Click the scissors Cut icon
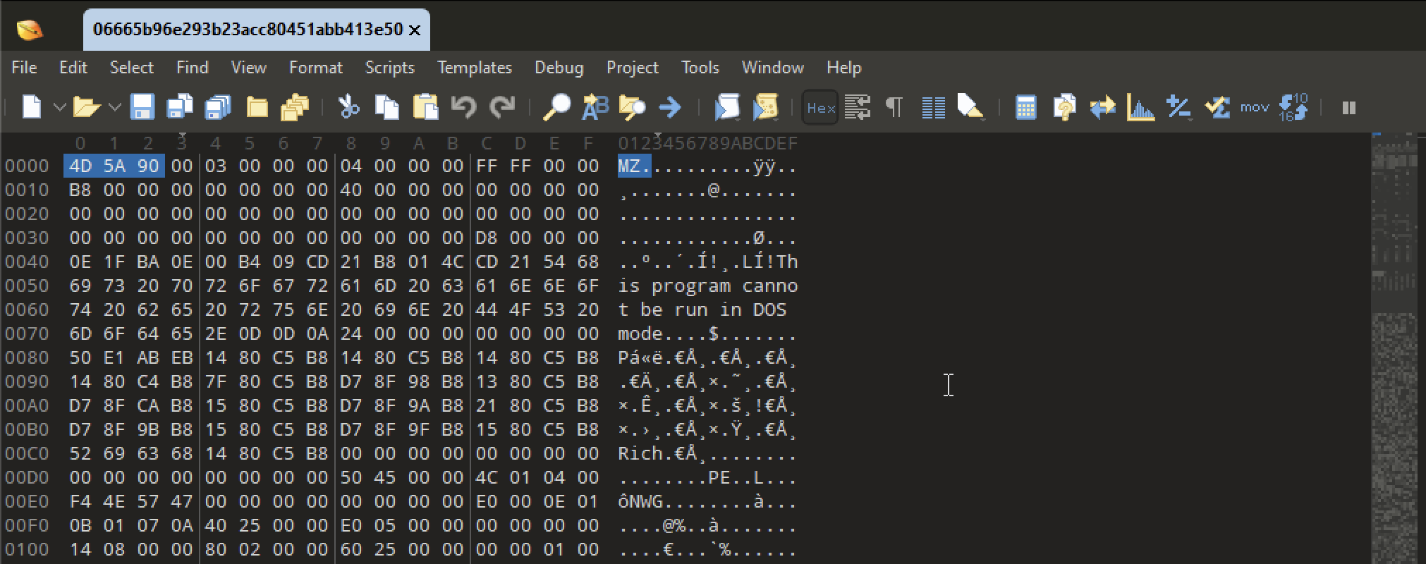 [x=348, y=107]
